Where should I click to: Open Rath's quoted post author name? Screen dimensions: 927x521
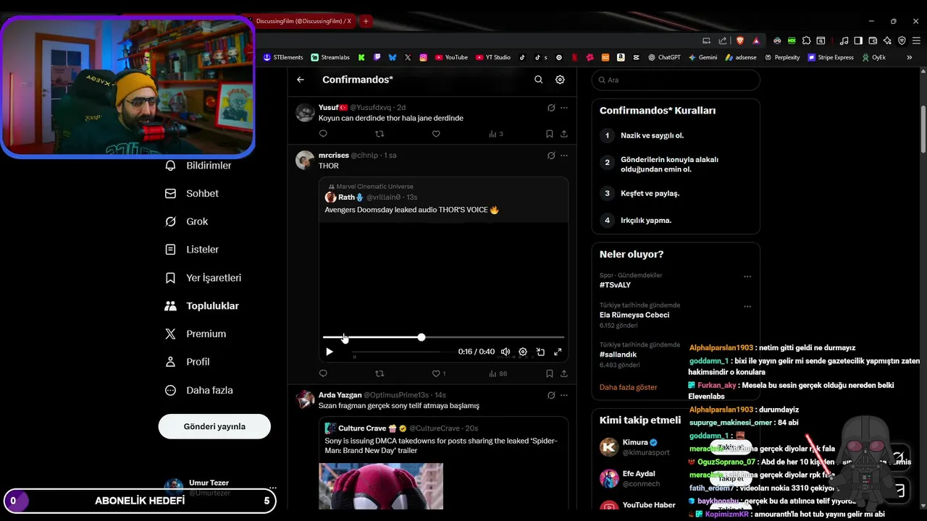pyautogui.click(x=346, y=197)
